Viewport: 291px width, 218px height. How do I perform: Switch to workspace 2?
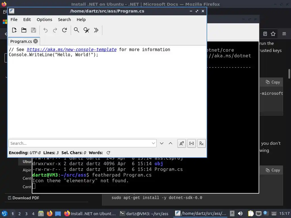coord(20,214)
